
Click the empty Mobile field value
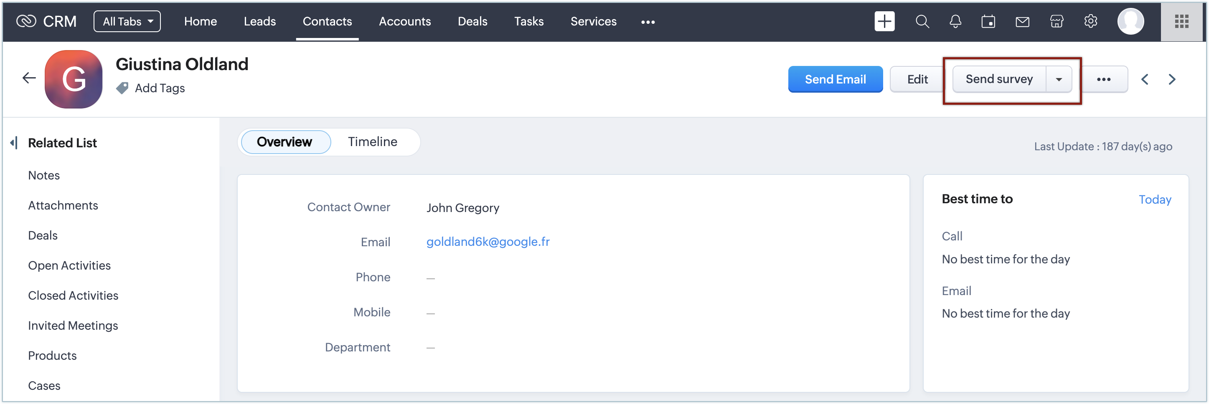(430, 313)
